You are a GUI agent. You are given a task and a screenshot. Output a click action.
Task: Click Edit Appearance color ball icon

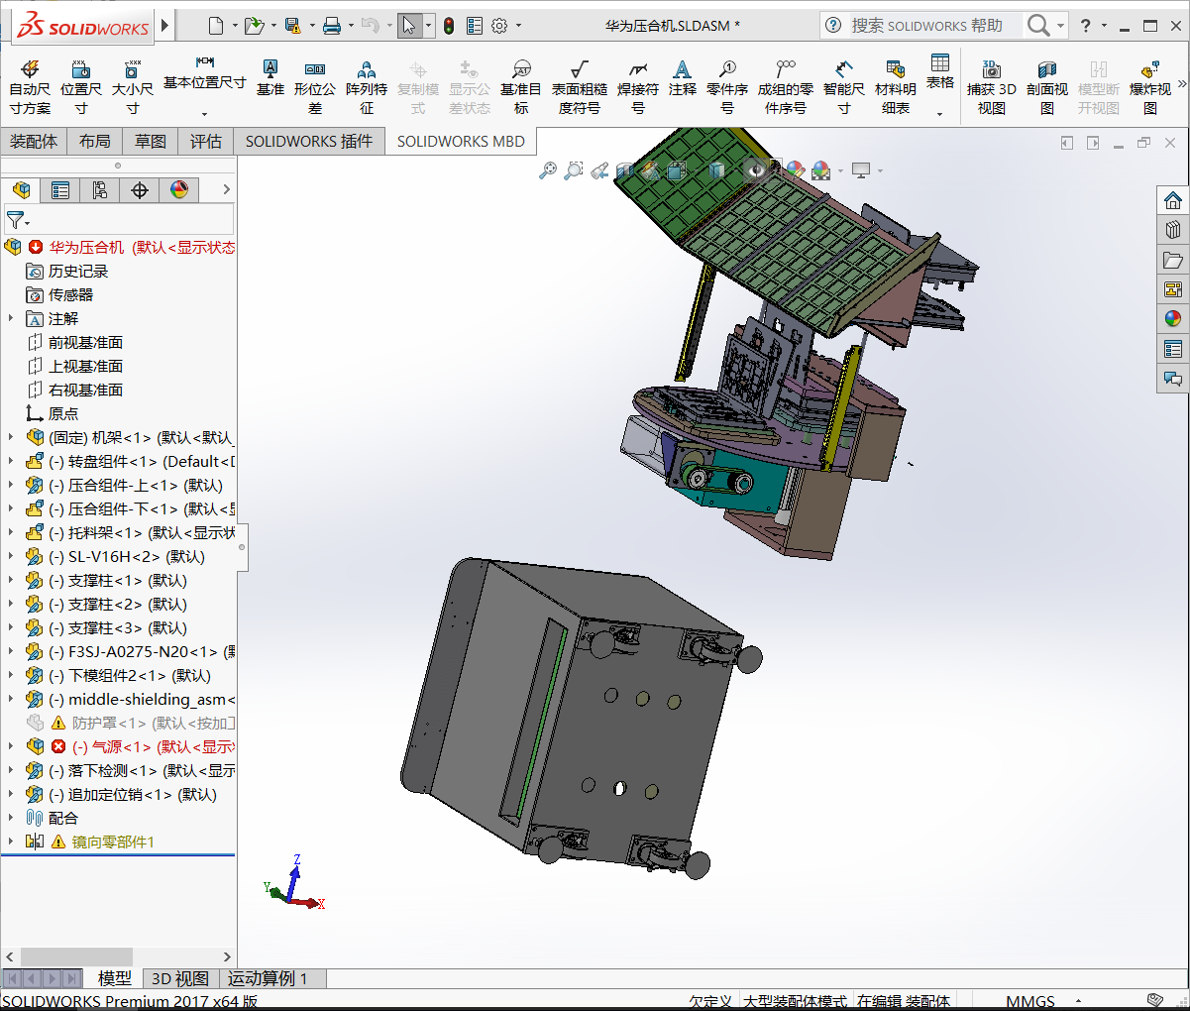(795, 170)
